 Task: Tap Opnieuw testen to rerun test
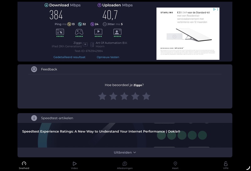click(x=108, y=57)
